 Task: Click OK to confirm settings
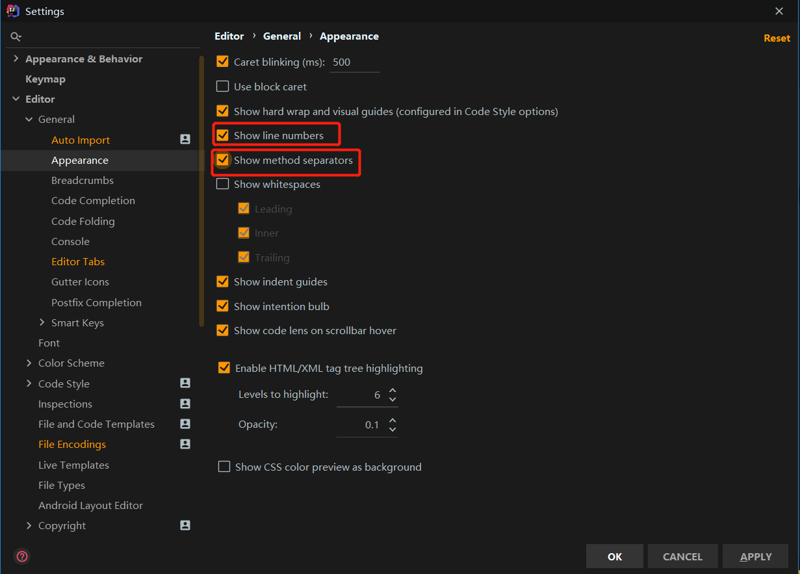(615, 556)
